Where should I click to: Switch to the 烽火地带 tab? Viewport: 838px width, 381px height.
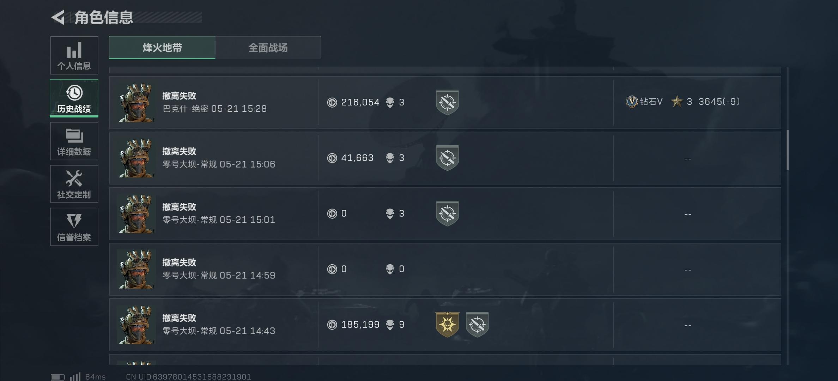[162, 48]
